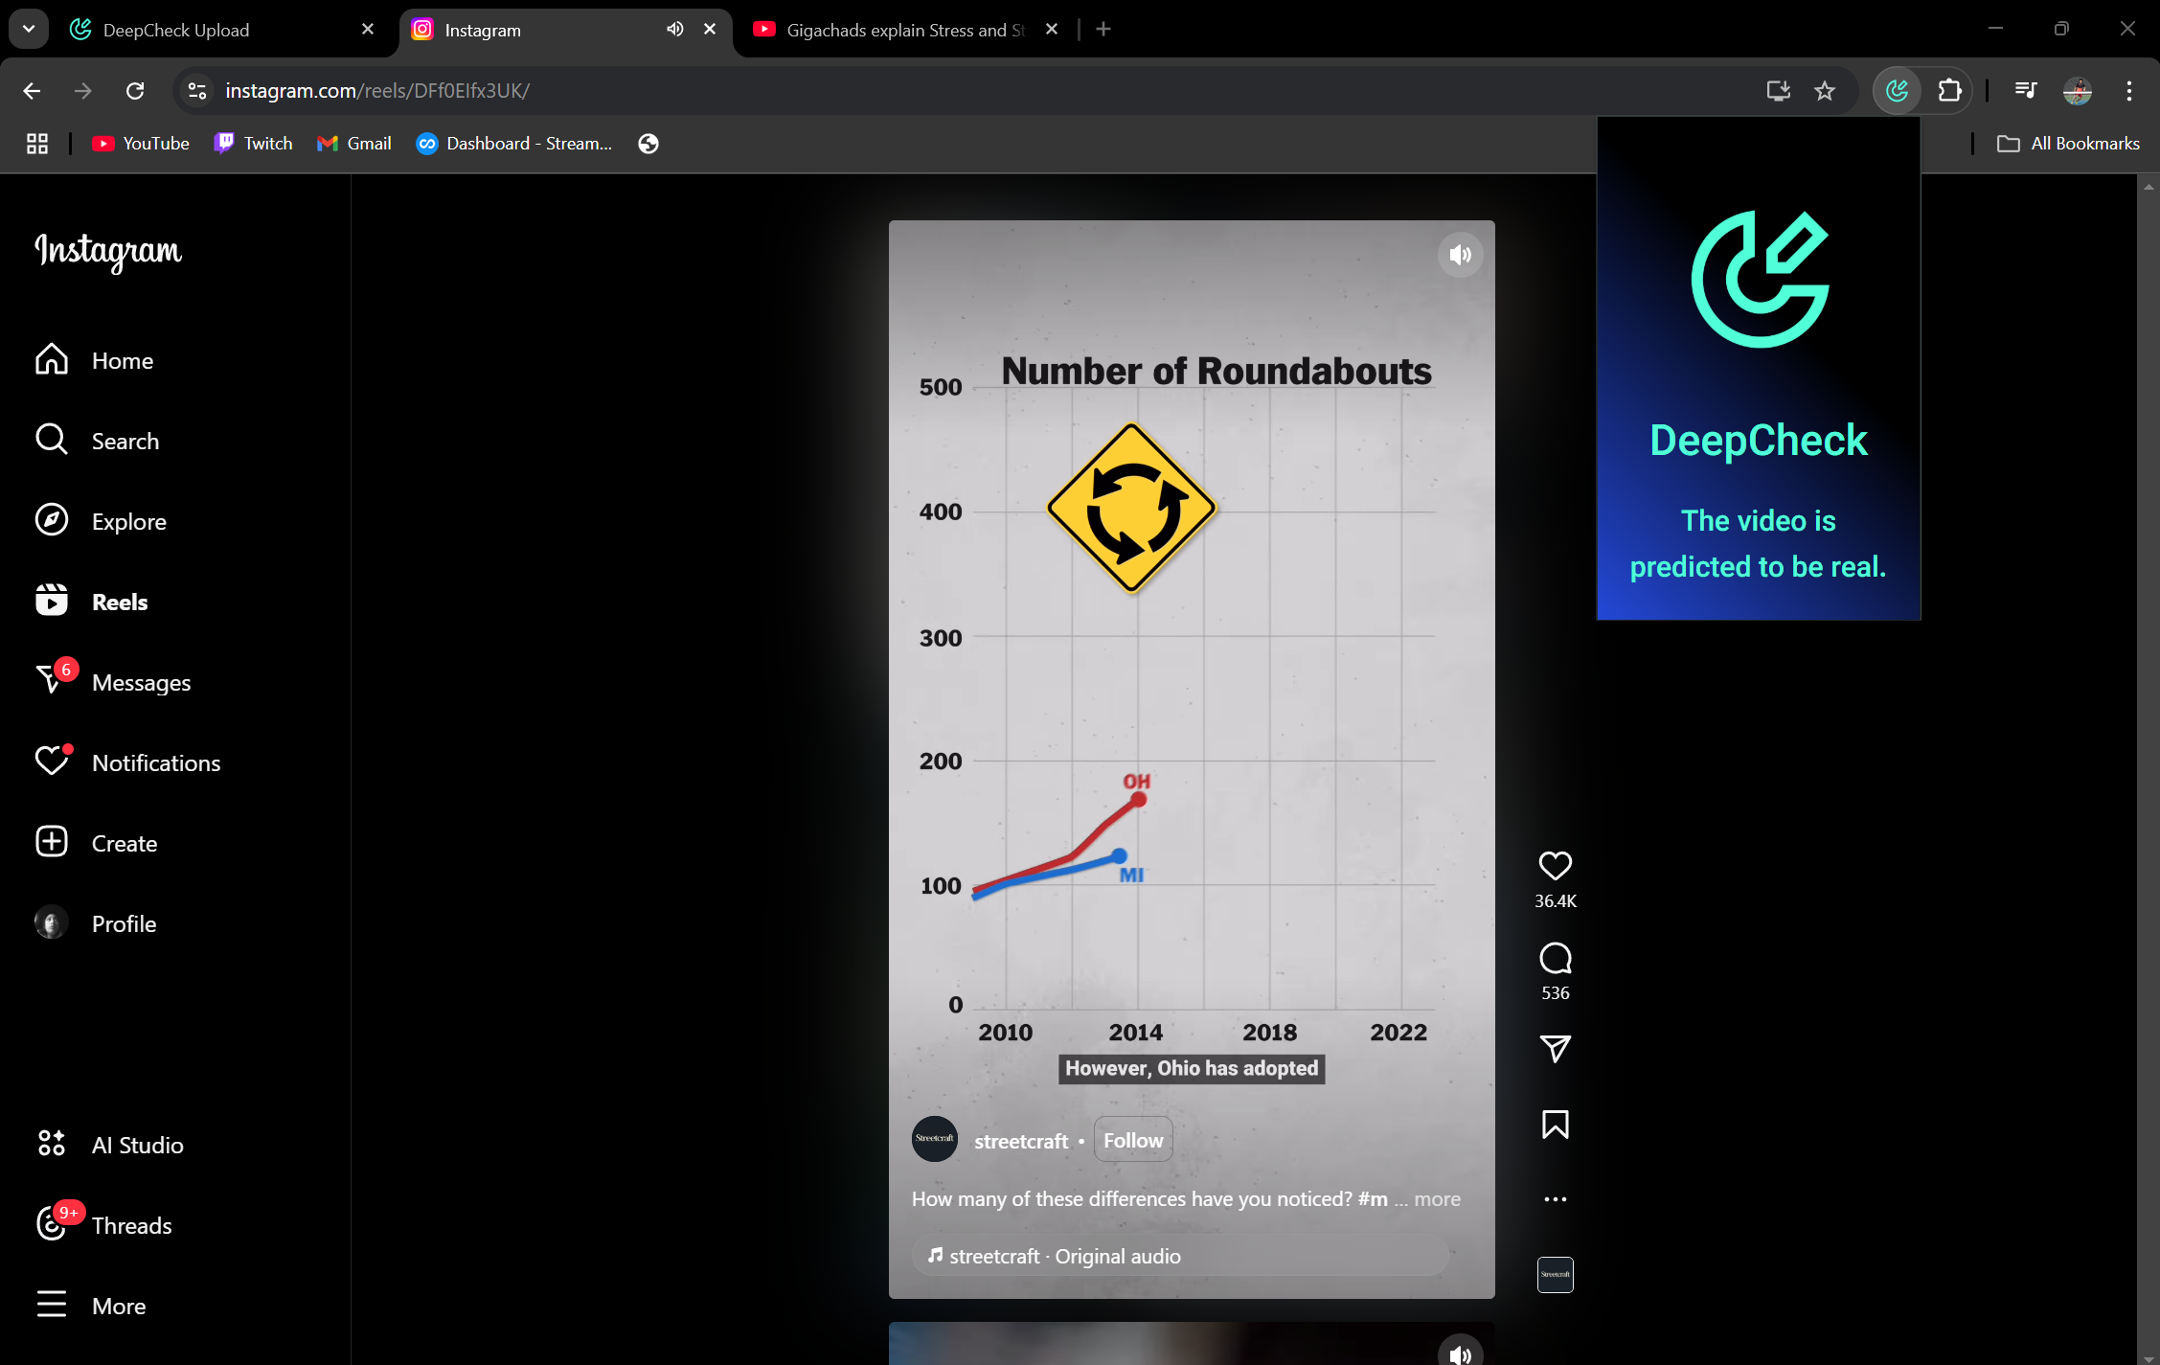Viewport: 2160px width, 1365px height.
Task: Save reel with bookmark icon
Action: [1555, 1124]
